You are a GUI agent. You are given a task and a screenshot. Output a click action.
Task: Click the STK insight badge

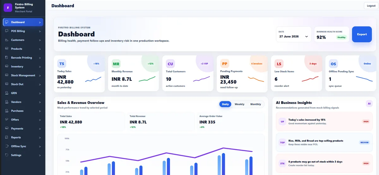(x=282, y=163)
